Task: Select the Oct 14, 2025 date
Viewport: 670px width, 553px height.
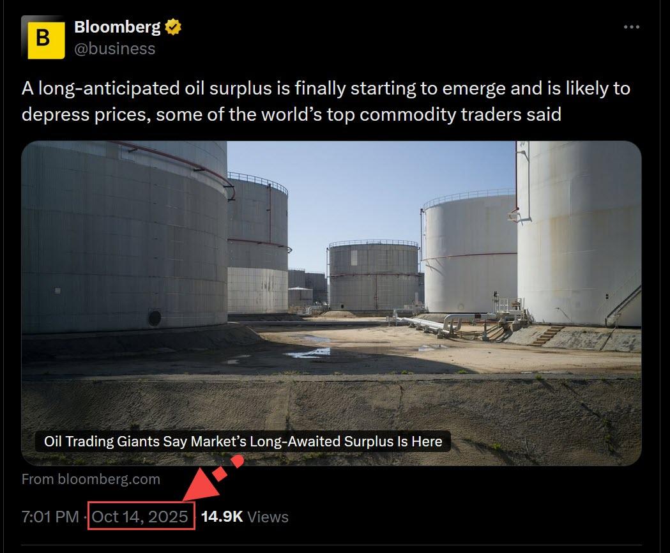Action: pyautogui.click(x=140, y=517)
